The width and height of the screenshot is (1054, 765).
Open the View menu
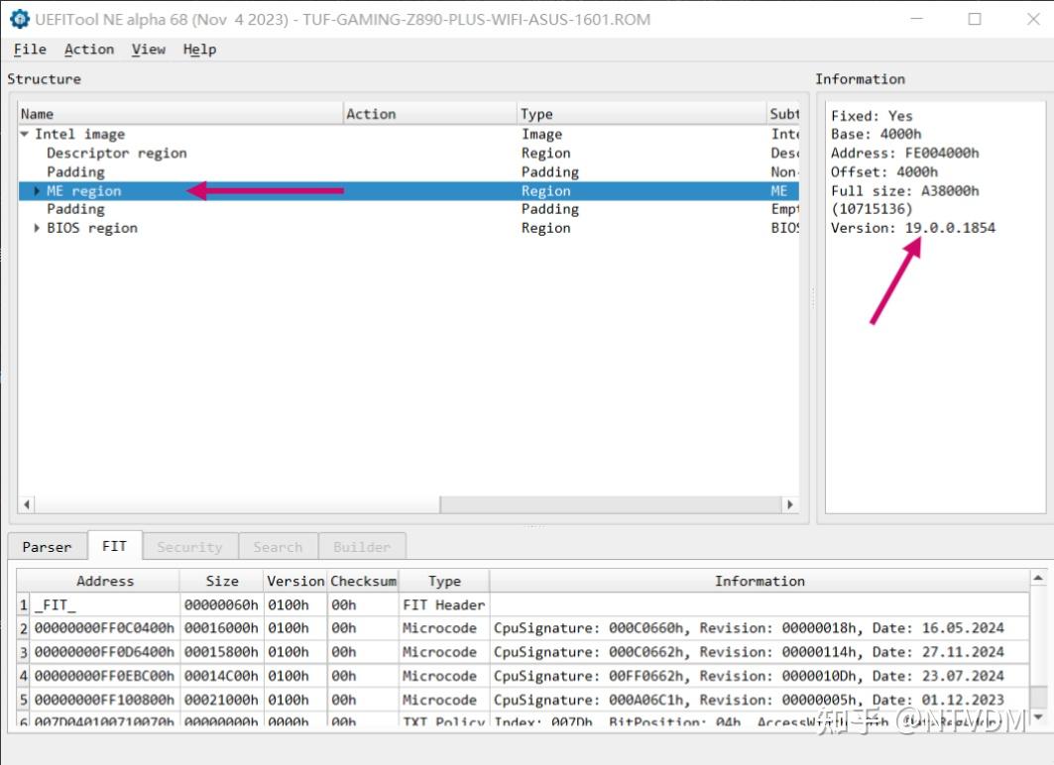coord(149,49)
